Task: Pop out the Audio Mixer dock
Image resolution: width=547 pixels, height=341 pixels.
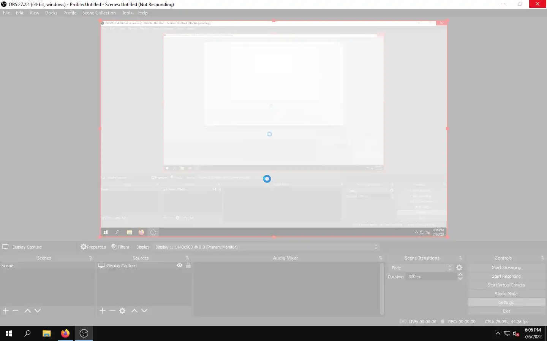Action: coord(381,258)
